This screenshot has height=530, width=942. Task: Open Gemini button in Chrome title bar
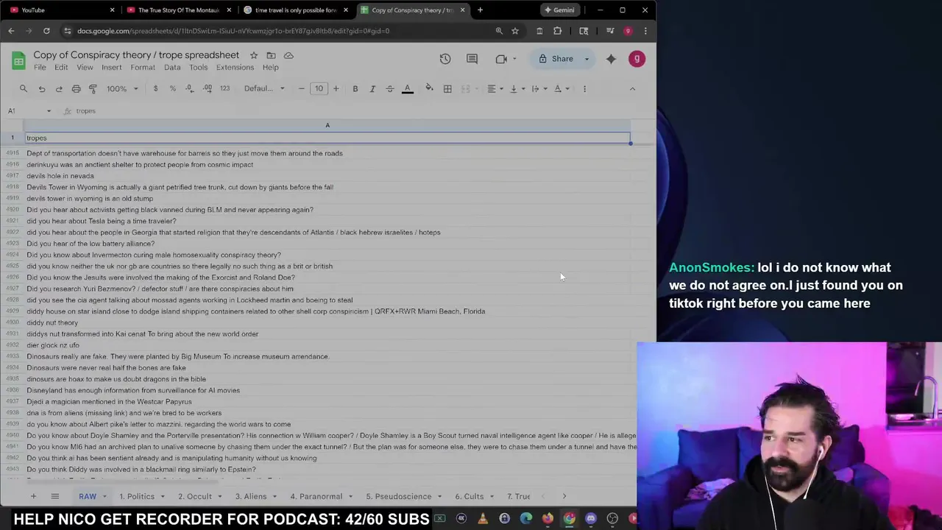559,10
